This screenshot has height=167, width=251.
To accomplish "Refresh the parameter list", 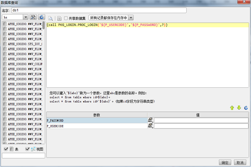I will pos(246,108).
